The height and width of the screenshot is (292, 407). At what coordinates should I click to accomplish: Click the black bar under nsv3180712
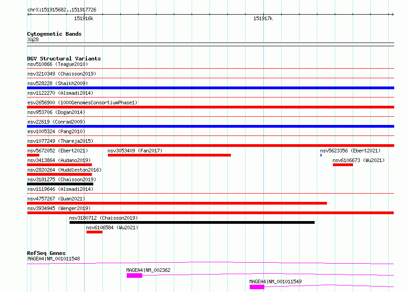click(192, 222)
